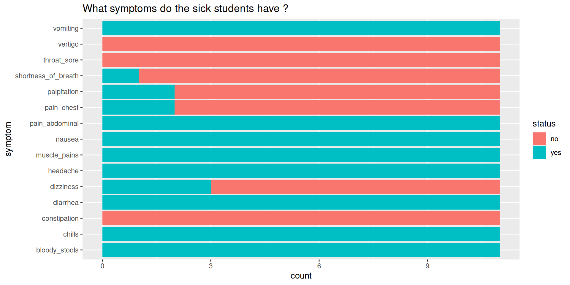Image resolution: width=570 pixels, height=285 pixels.
Task: Click the teal segment of palpitation bar
Action: point(138,92)
